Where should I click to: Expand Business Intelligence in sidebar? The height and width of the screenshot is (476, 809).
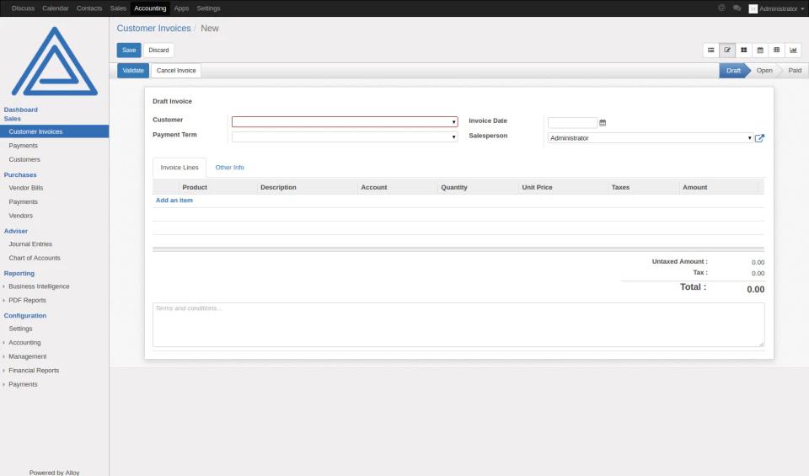pos(39,286)
